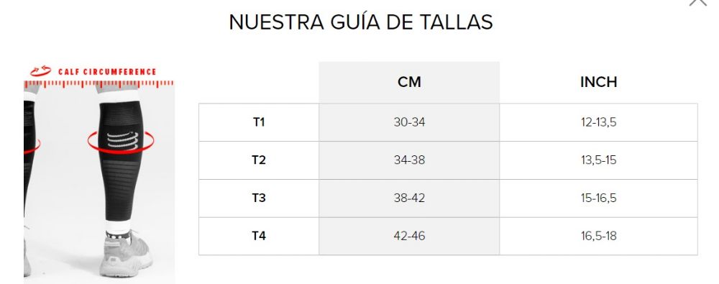The image size is (719, 284).
Task: Click the T3 size row label
Action: (259, 198)
